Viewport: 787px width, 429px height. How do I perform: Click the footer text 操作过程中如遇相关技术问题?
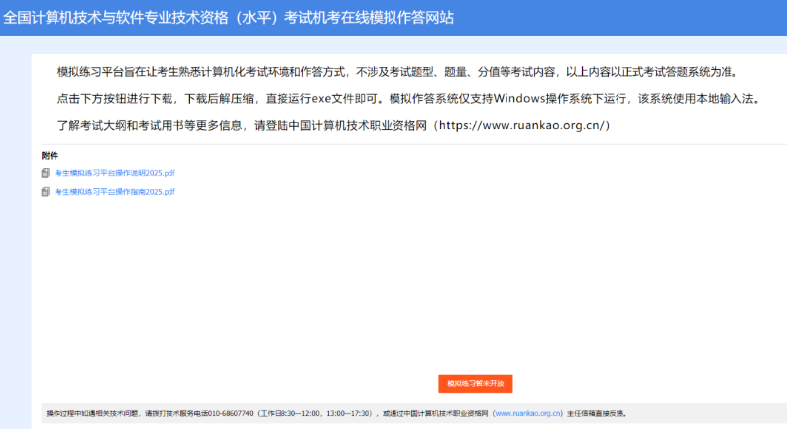91,413
